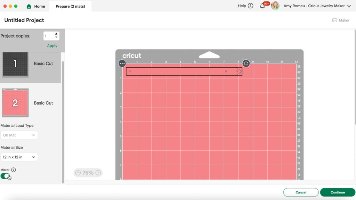Click the Mirror label text

pyautogui.click(x=5, y=170)
